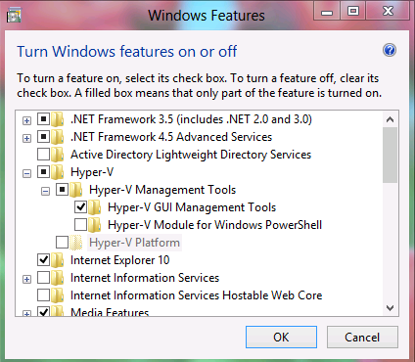Image resolution: width=415 pixels, height=362 pixels.
Task: Expand the .NET Framework 3.5 node
Action: [x=26, y=121]
